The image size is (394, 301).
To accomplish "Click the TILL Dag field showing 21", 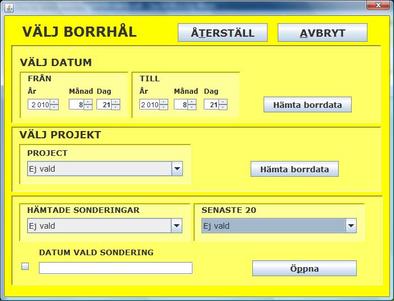I will (x=212, y=104).
